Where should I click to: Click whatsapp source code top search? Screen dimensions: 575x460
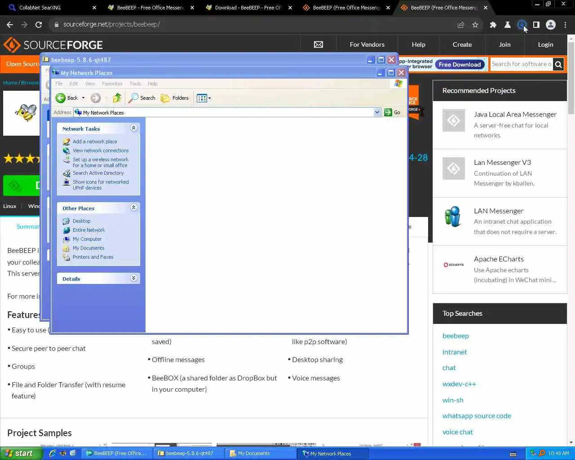pyautogui.click(x=477, y=416)
